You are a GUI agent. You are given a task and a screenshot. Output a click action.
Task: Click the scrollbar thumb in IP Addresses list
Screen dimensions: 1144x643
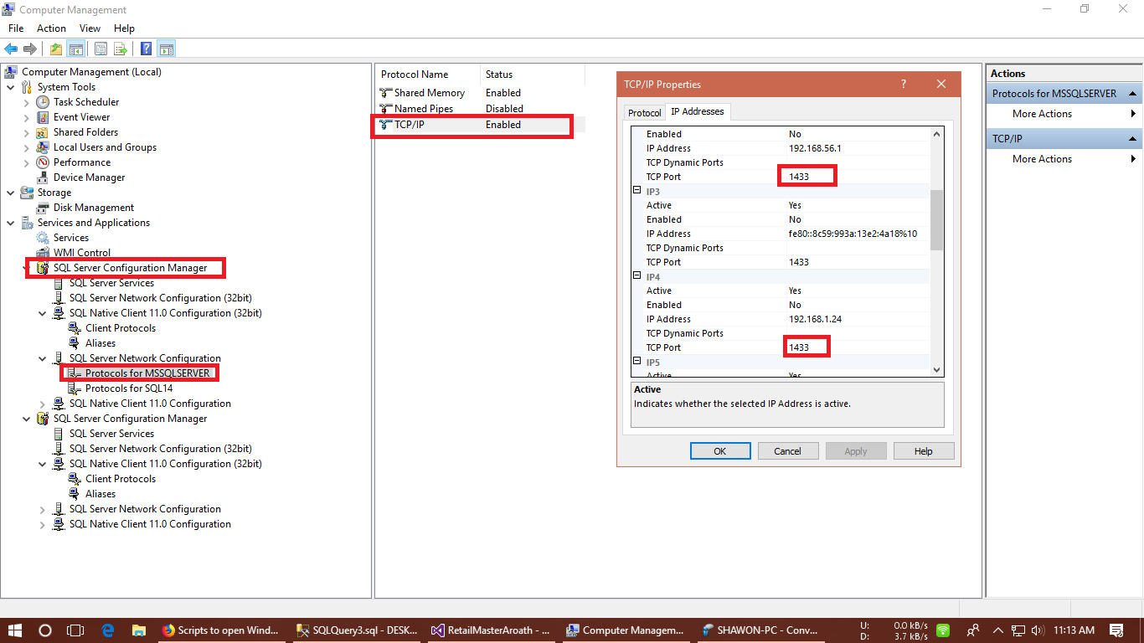pyautogui.click(x=936, y=219)
